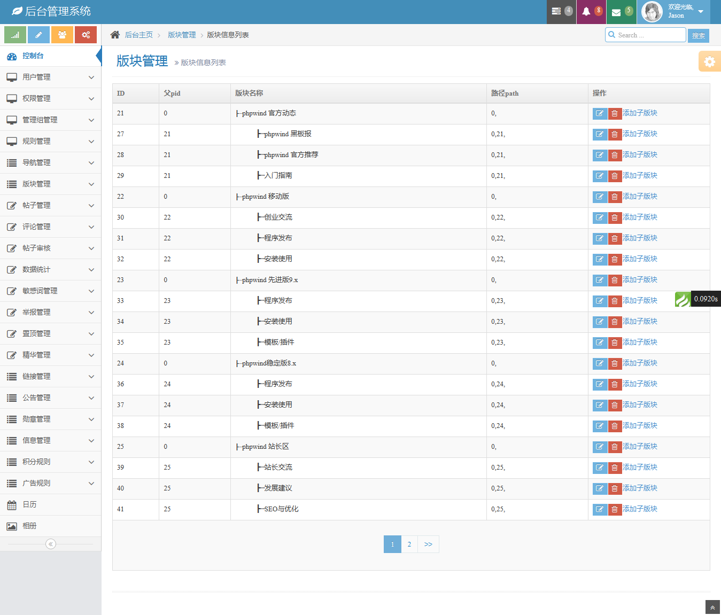Click the edit icon for phpwind 官方动态

point(600,113)
